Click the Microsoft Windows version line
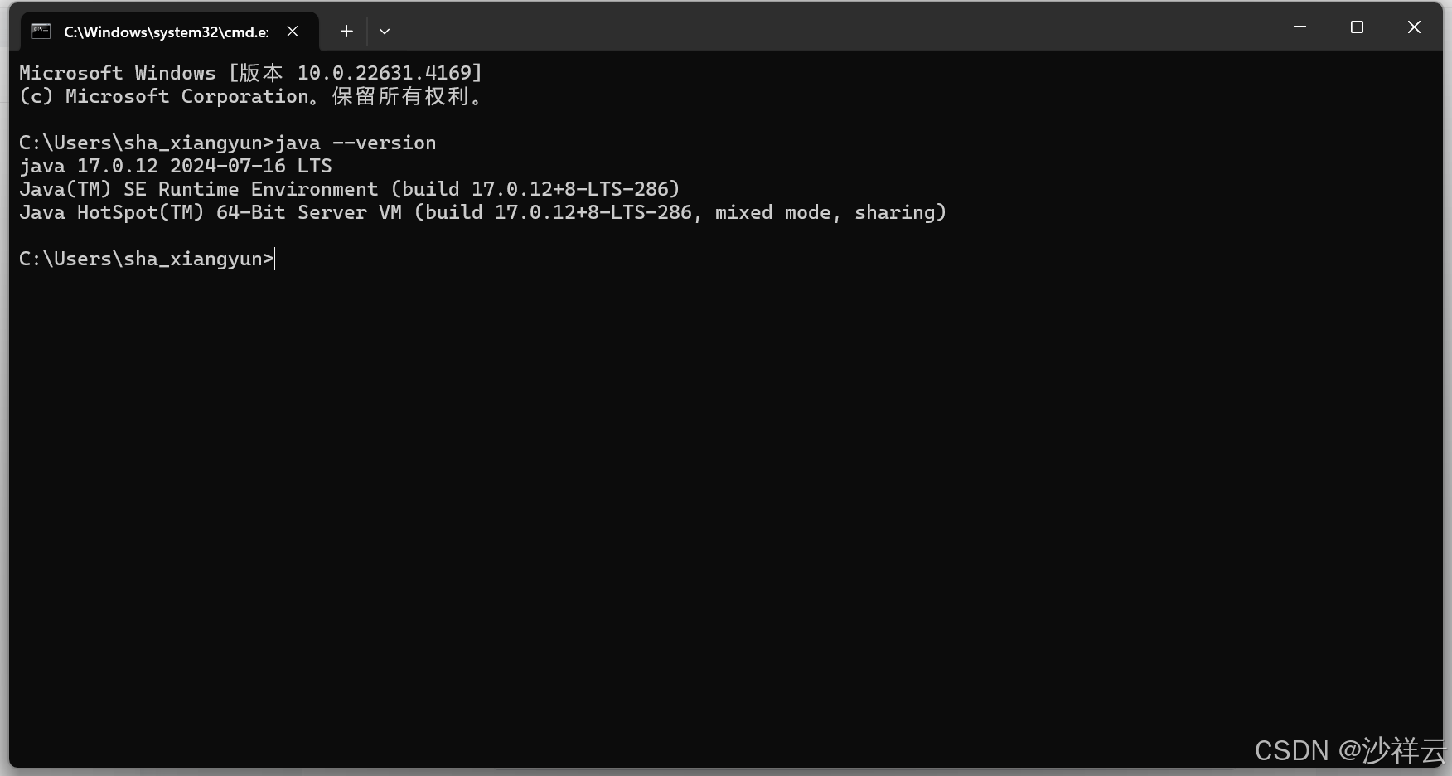Viewport: 1452px width, 776px height. point(250,73)
